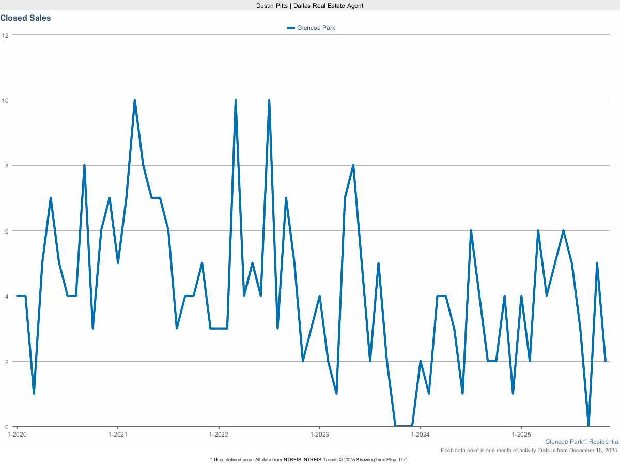Select the 1-2021 x-axis label

coord(118,435)
